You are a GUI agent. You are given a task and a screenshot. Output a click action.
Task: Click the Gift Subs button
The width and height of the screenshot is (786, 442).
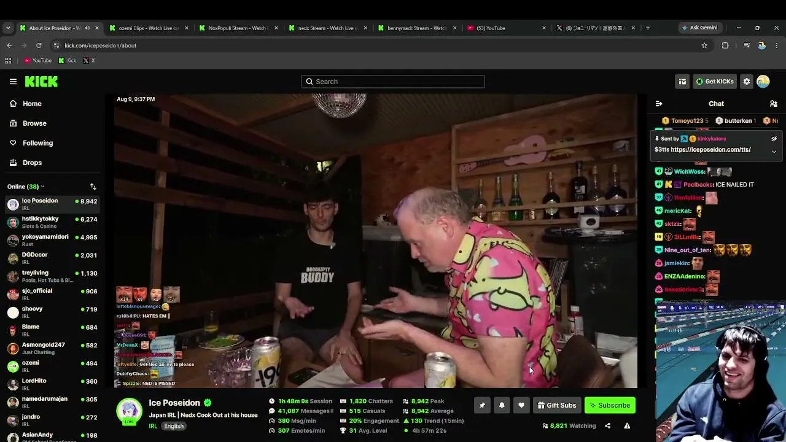tap(557, 405)
